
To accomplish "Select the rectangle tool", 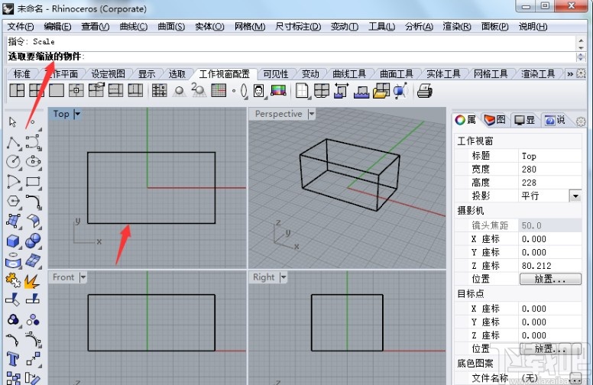I will (34, 182).
